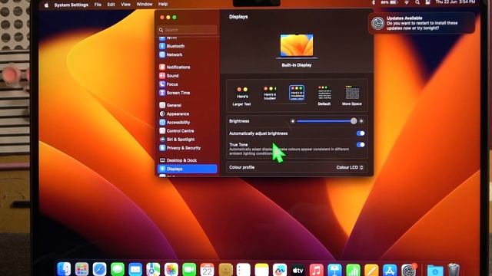Choose the Larger Text resolution option
Screen dimensions: 492x276
click(x=242, y=96)
